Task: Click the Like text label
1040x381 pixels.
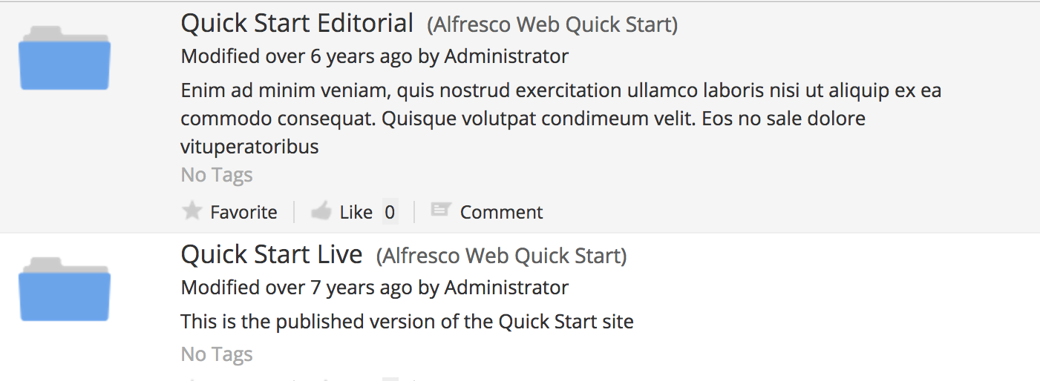Action: (x=356, y=212)
